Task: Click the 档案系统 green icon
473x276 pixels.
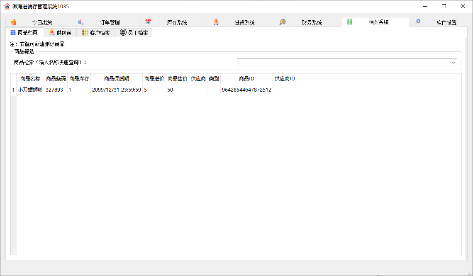Action: (350, 22)
